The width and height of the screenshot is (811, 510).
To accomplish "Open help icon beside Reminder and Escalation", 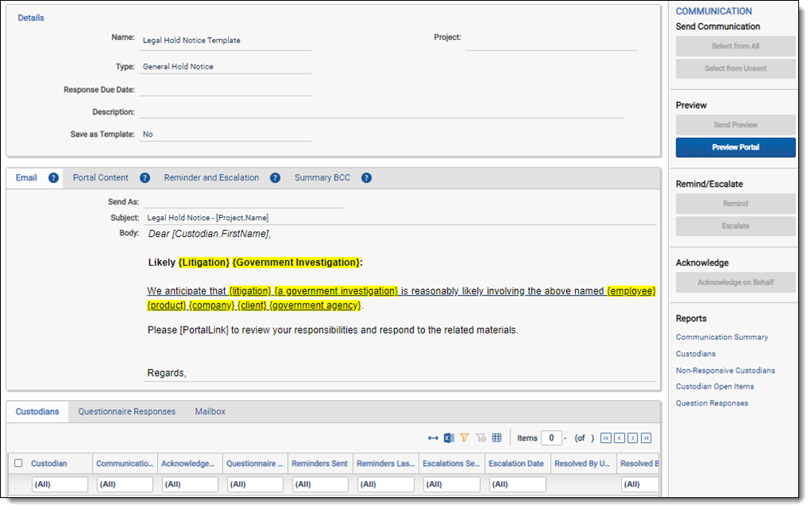I will (x=275, y=178).
